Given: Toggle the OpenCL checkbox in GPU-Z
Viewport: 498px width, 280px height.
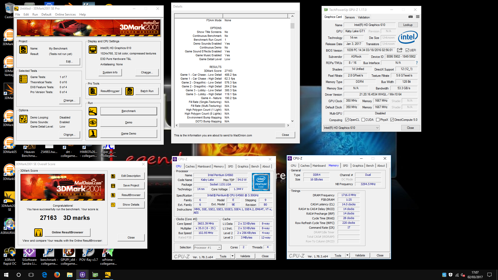Looking at the screenshot, I should [x=347, y=120].
